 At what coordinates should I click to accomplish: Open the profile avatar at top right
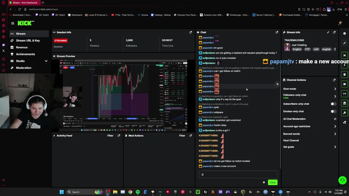(x=340, y=23)
